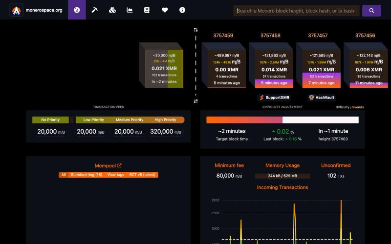Viewport: 391px width, 244px height.
Task: Click the Medium Priority fee label
Action: click(x=130, y=120)
